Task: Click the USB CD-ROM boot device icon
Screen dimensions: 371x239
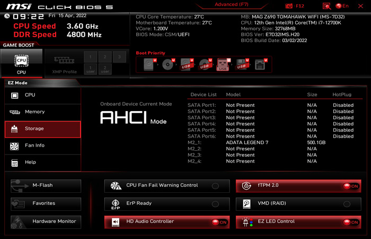Action: (x=206, y=64)
